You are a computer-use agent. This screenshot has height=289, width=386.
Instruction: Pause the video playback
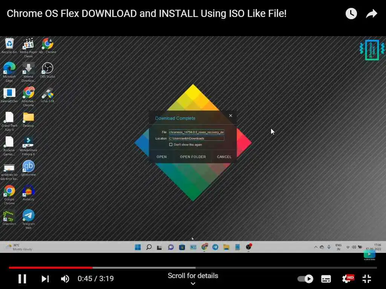click(x=22, y=279)
